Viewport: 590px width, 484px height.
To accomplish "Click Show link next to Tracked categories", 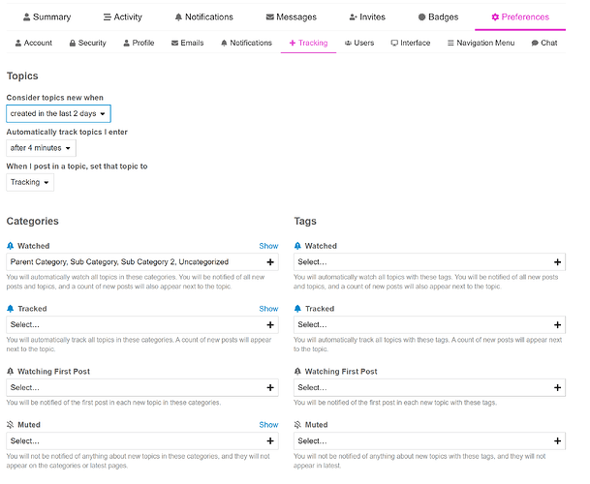I will (x=268, y=309).
